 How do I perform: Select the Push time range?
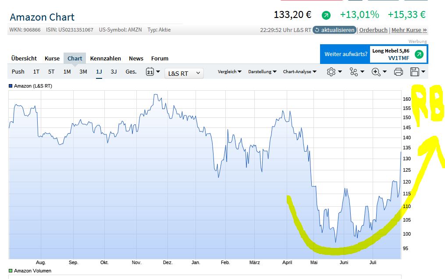pyautogui.click(x=18, y=72)
